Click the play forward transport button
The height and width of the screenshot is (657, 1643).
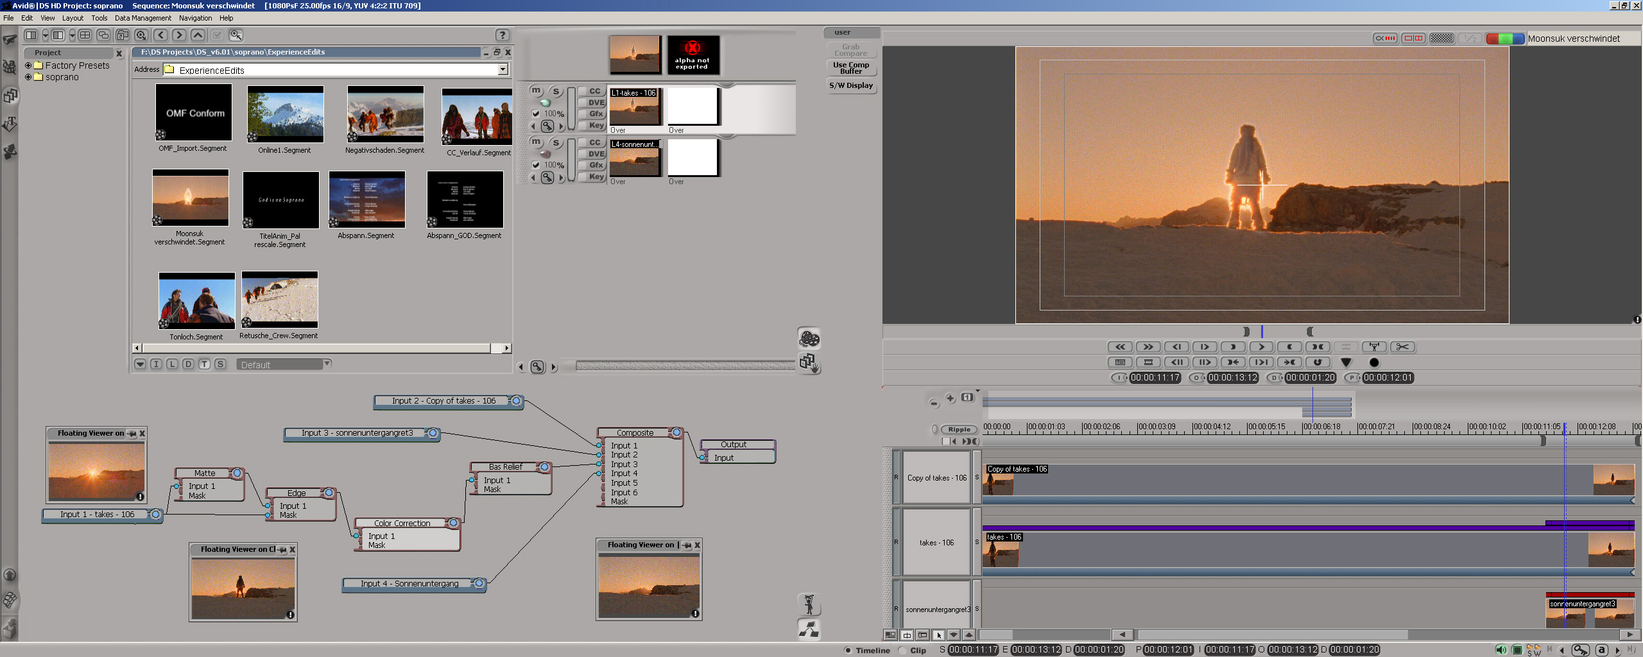point(1261,347)
